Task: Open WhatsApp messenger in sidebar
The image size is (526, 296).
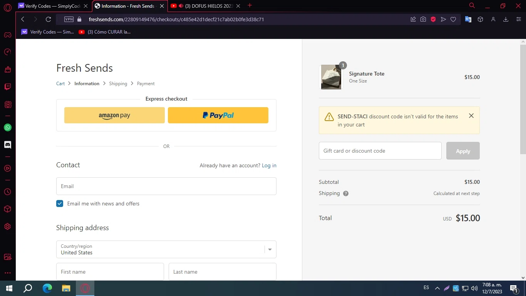Action: click(x=8, y=128)
